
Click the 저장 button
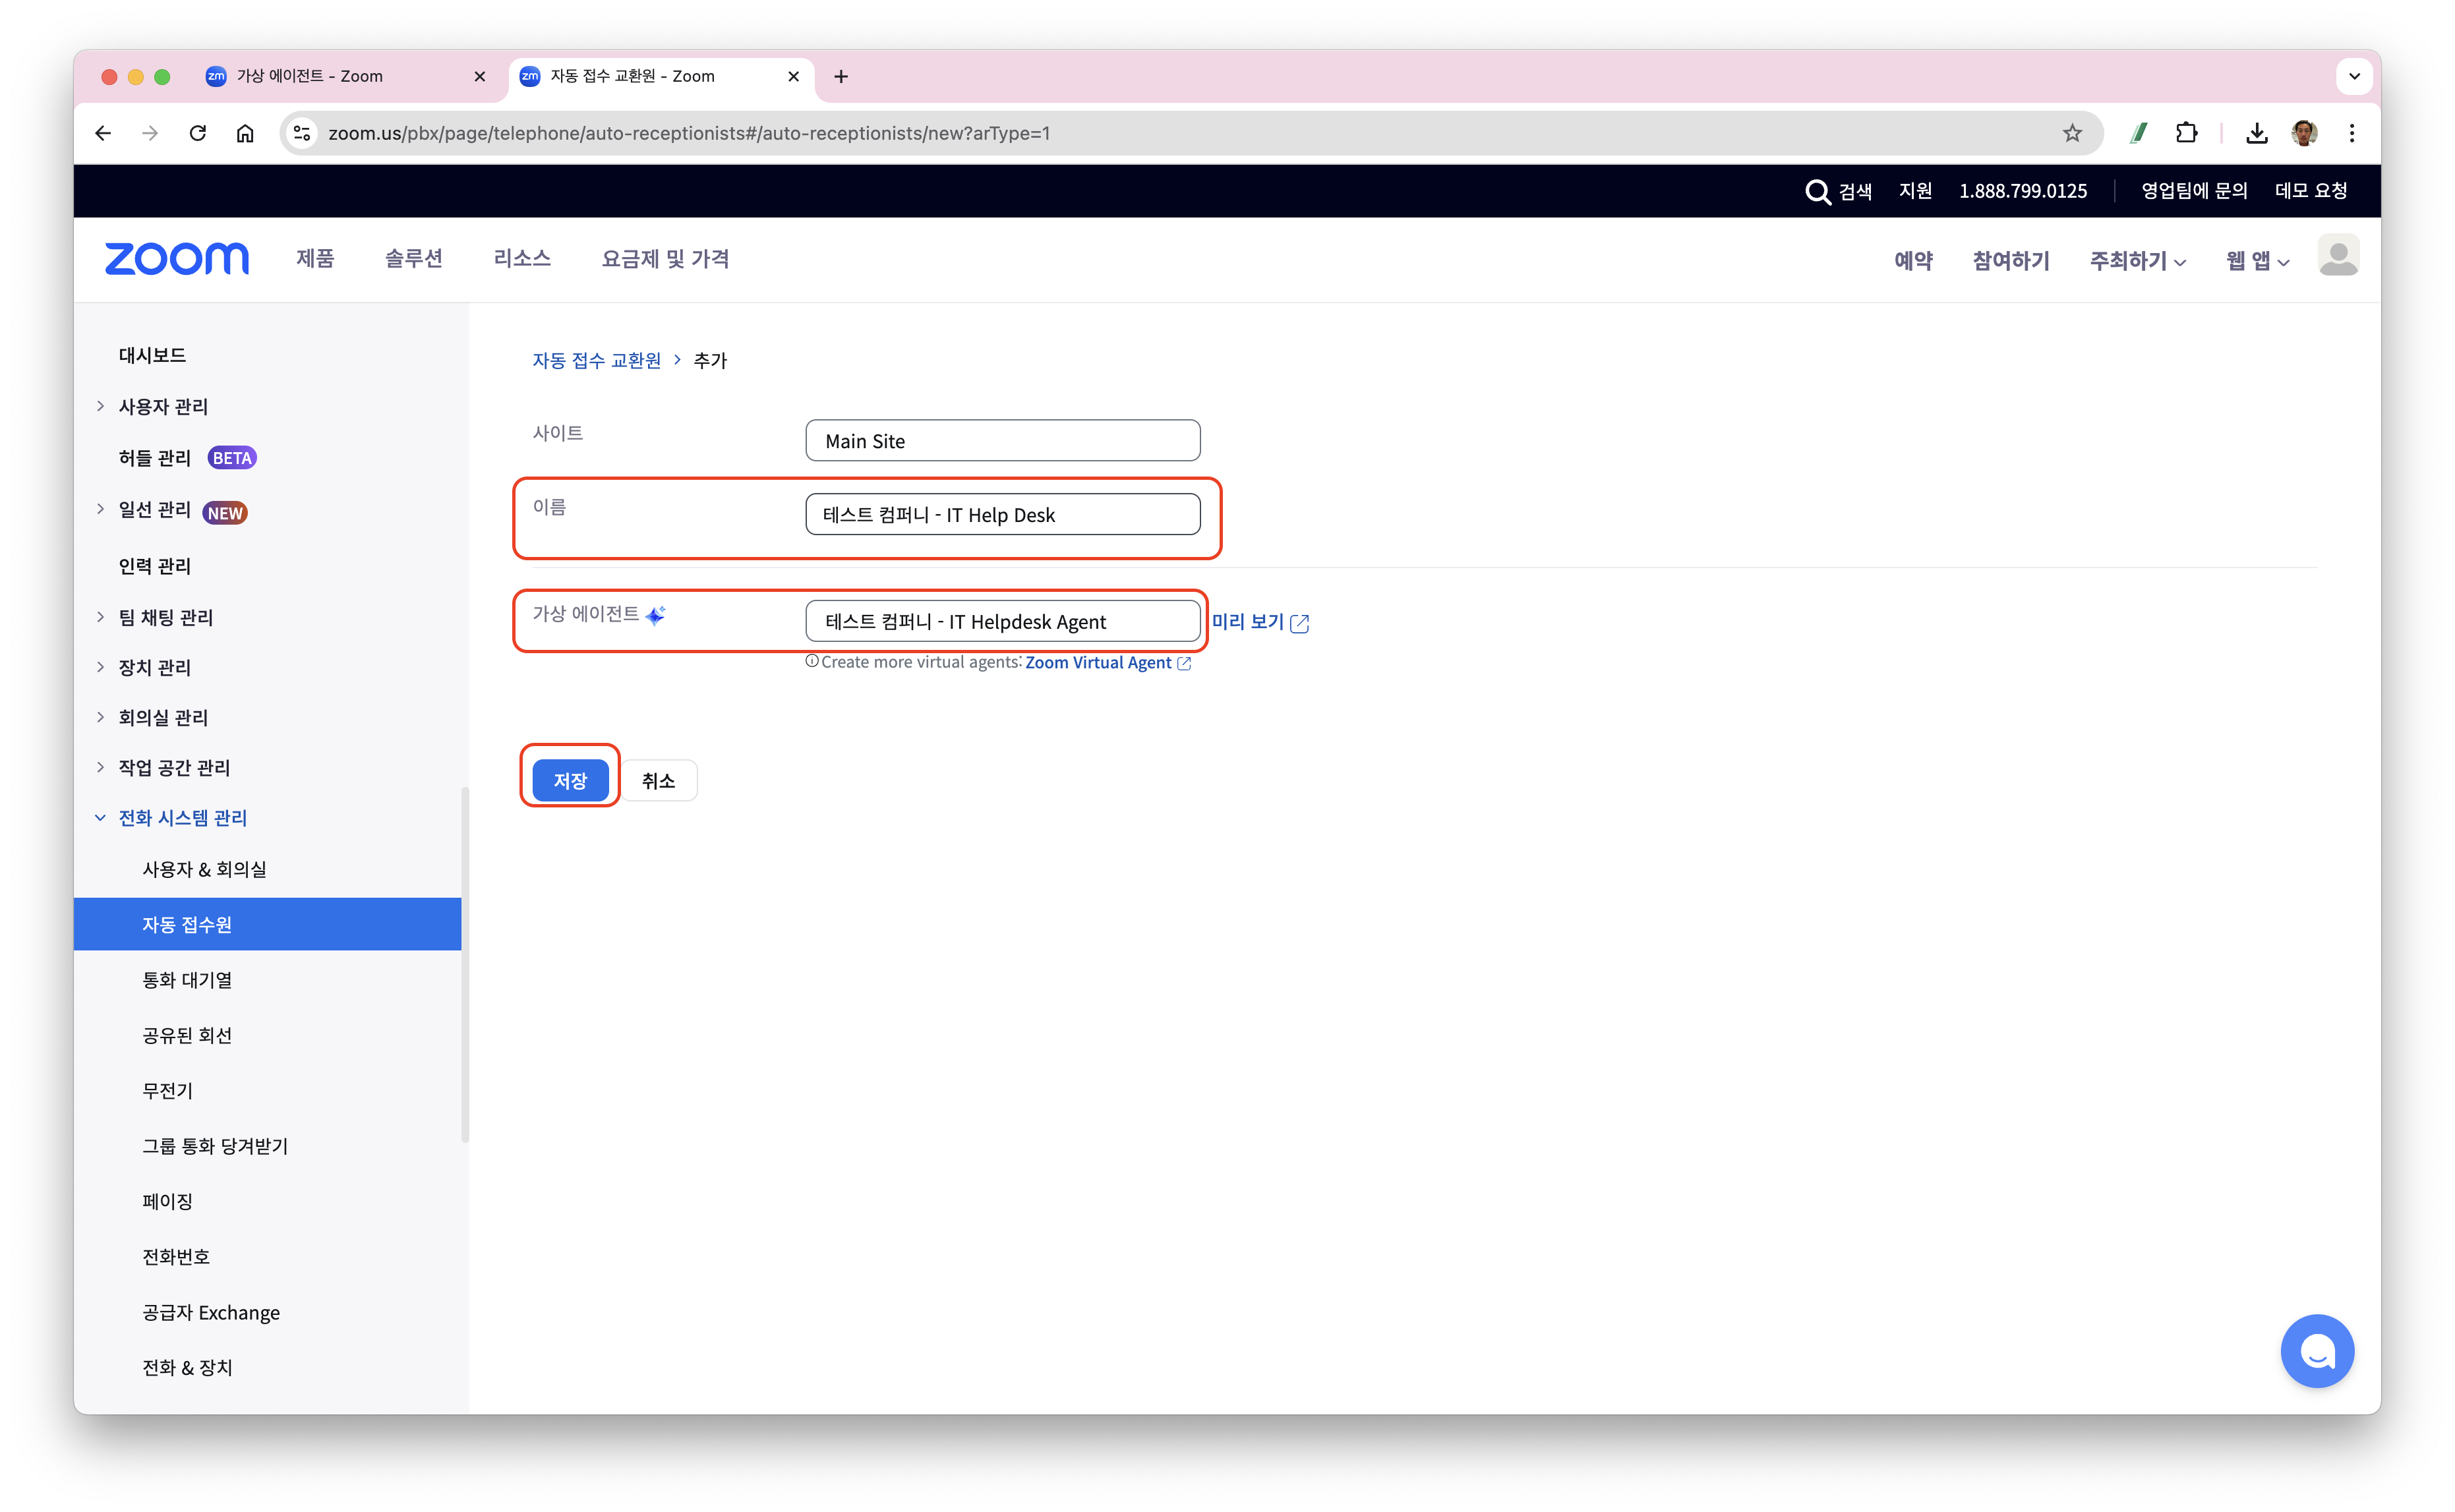[570, 780]
